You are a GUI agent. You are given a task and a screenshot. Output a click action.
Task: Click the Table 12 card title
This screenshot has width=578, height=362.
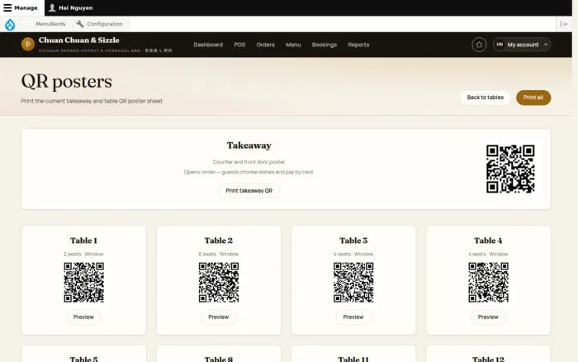point(489,359)
